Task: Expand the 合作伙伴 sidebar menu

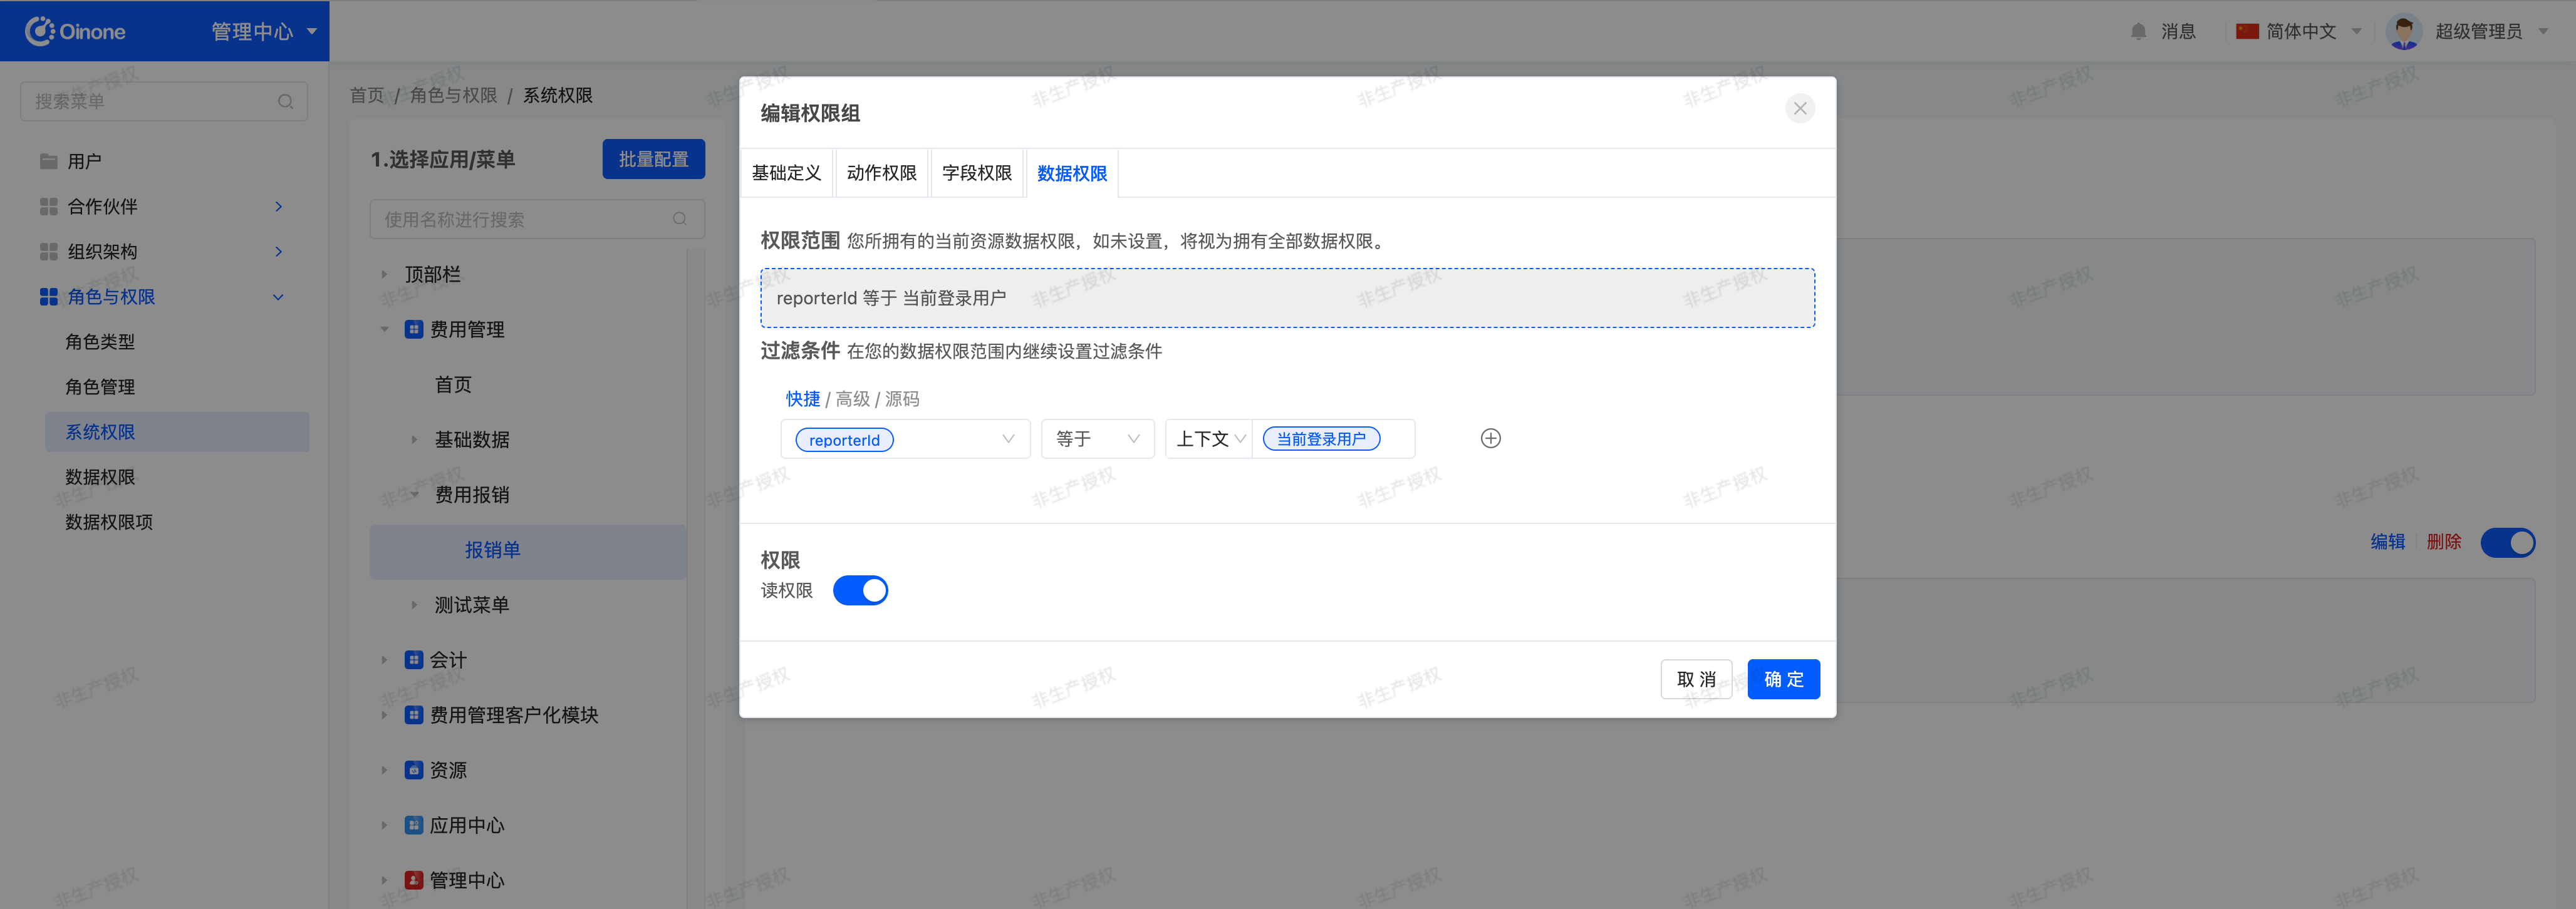Action: (278, 207)
